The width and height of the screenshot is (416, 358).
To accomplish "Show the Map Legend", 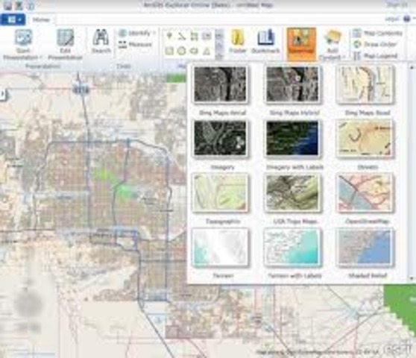I will (x=375, y=56).
